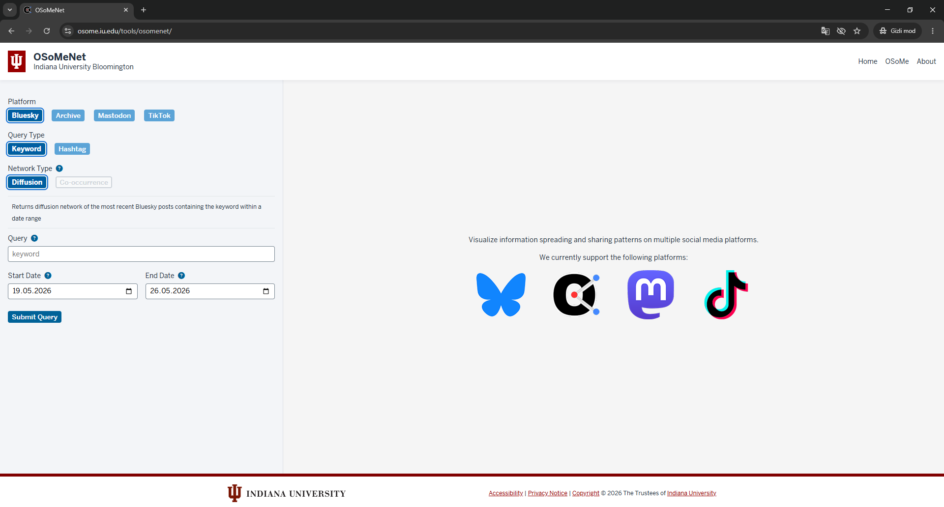This screenshot has width=944, height=507.
Task: Submit the query
Action: (34, 317)
